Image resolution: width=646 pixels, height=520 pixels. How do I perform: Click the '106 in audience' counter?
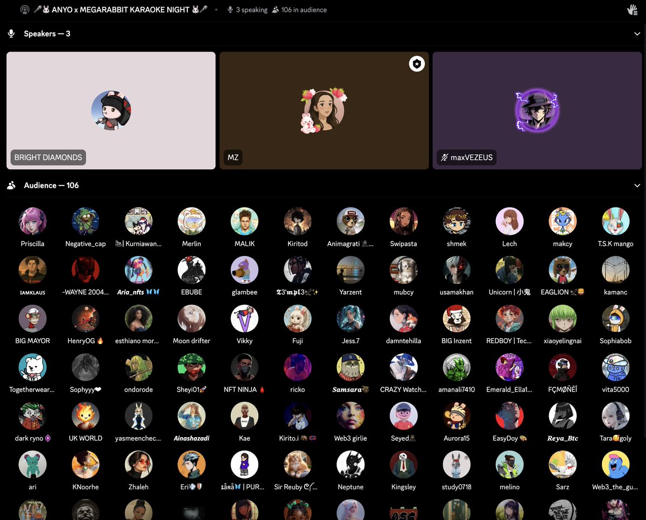click(304, 10)
